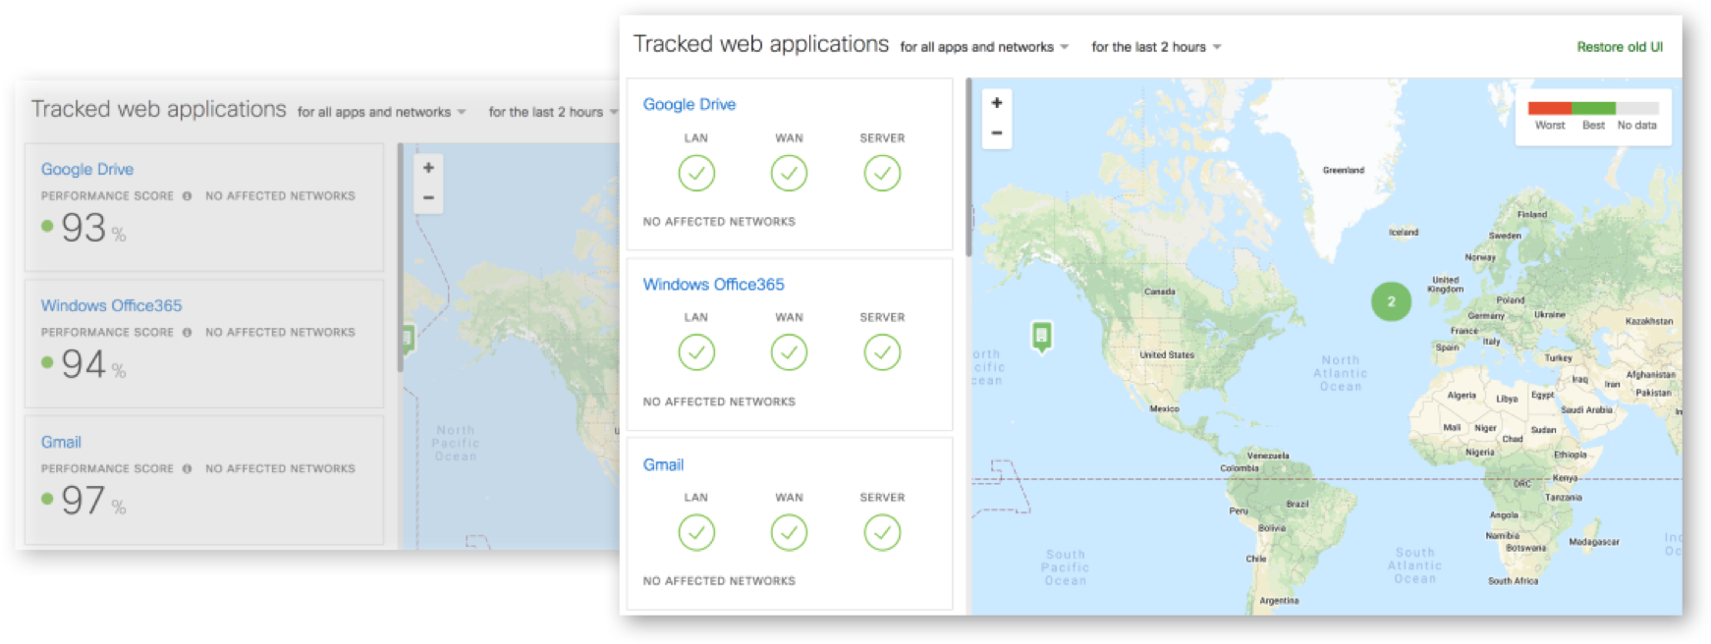1711x644 pixels.
Task: Click the Restore old UI link
Action: (1620, 47)
